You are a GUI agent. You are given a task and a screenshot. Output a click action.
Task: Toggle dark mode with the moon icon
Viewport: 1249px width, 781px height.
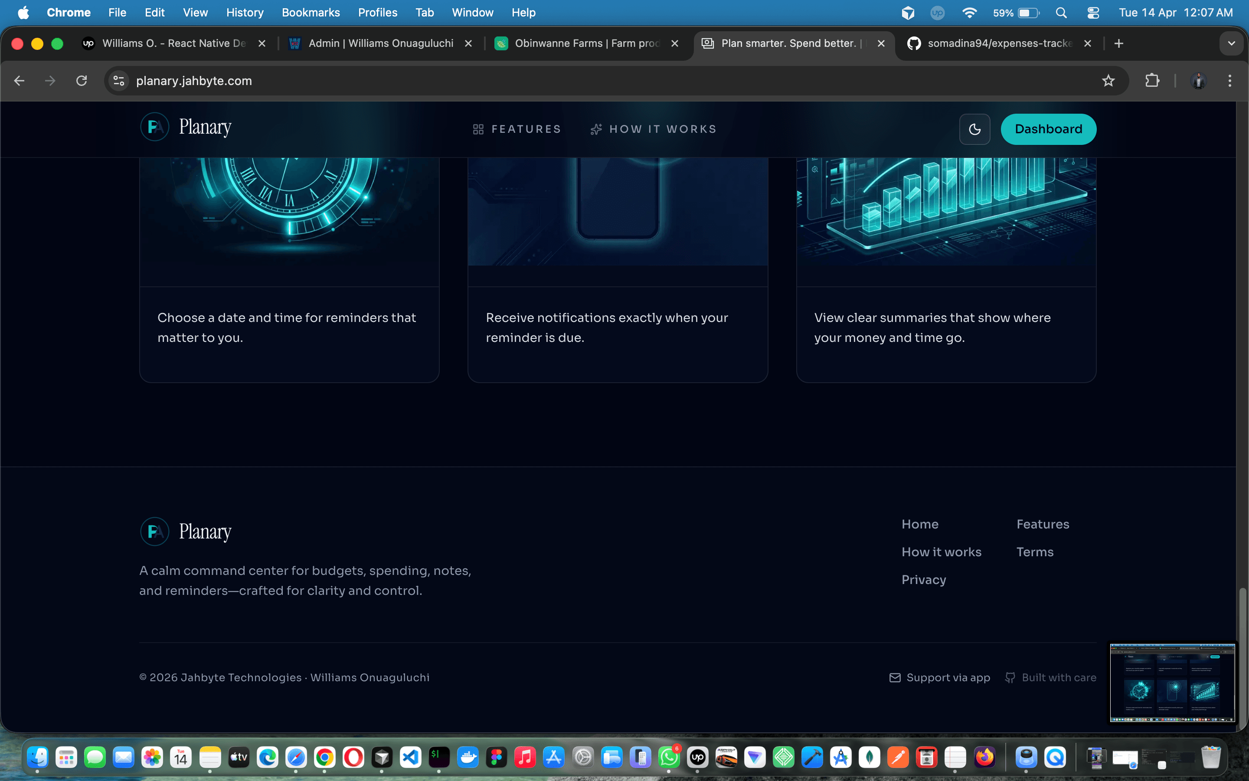[974, 129]
